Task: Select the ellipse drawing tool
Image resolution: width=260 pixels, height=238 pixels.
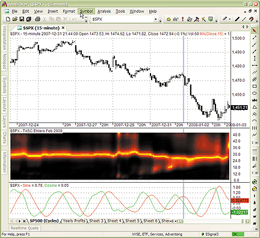Action: [255, 93]
